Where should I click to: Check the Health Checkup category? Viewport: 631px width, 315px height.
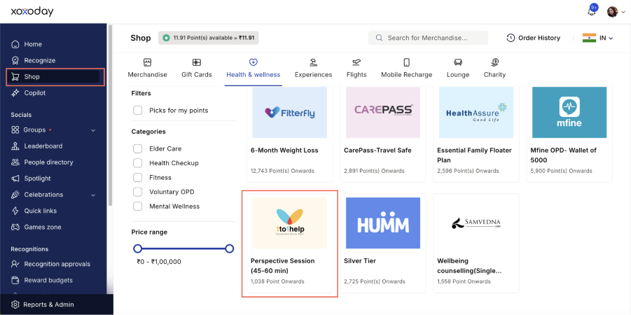pos(138,163)
